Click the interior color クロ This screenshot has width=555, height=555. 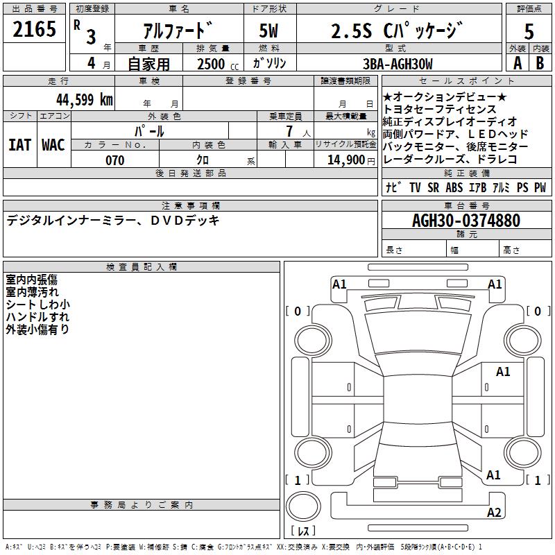[203, 160]
